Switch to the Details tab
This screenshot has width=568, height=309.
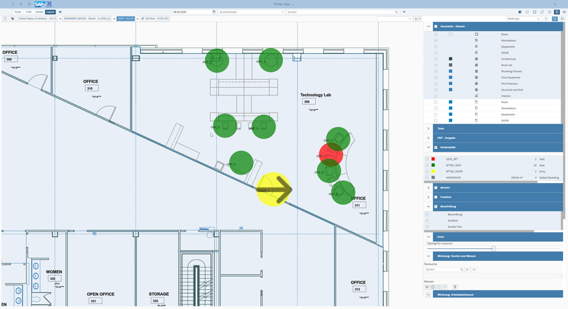(x=39, y=12)
